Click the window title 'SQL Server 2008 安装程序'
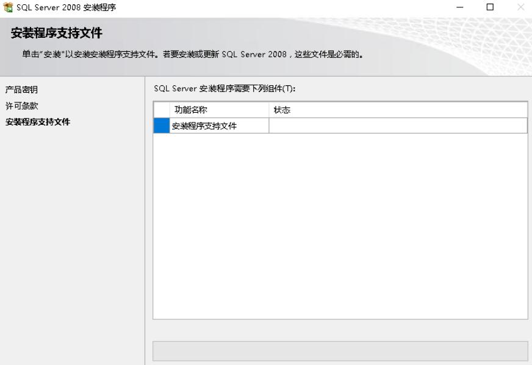The width and height of the screenshot is (532, 365). click(66, 7)
